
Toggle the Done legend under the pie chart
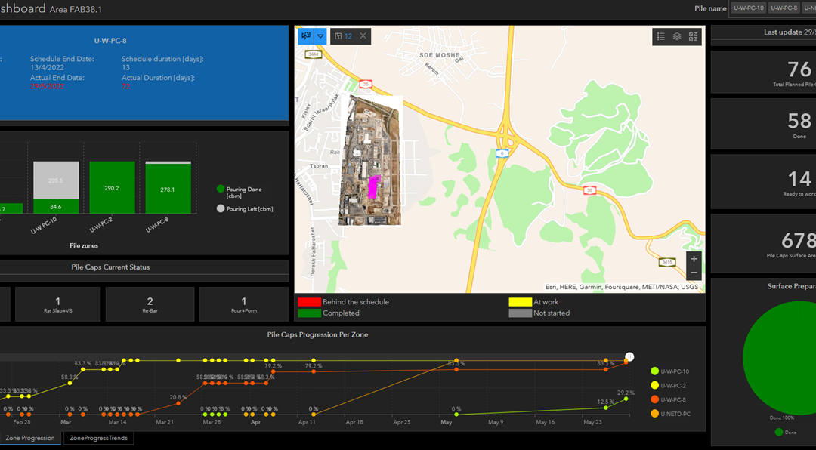coord(784,433)
